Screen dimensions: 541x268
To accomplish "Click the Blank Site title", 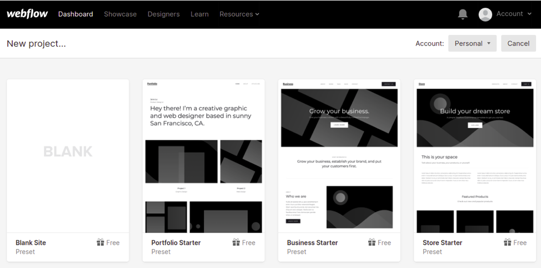I will [31, 242].
